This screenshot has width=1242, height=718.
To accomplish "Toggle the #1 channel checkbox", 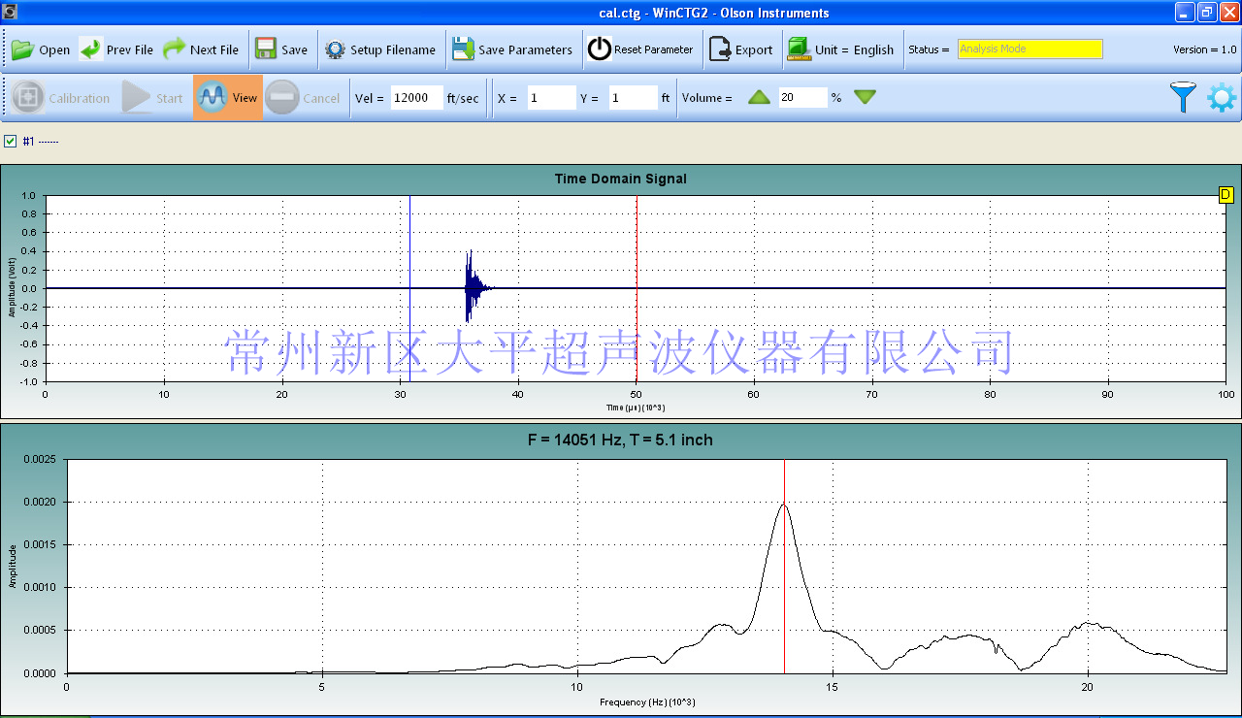I will point(11,141).
